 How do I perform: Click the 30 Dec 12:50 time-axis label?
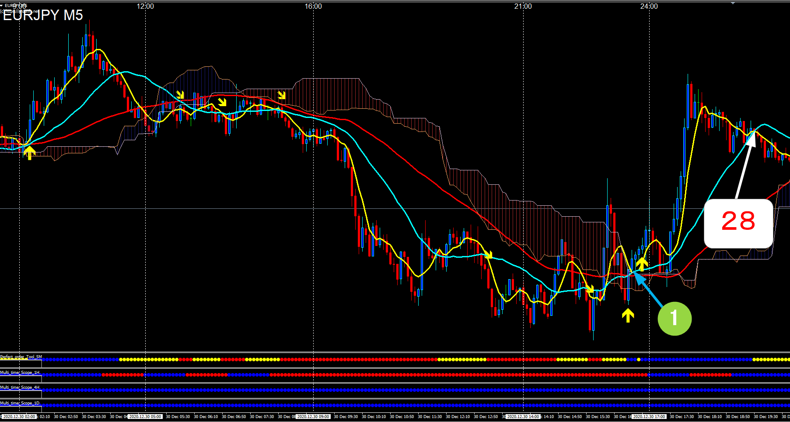click(486, 417)
